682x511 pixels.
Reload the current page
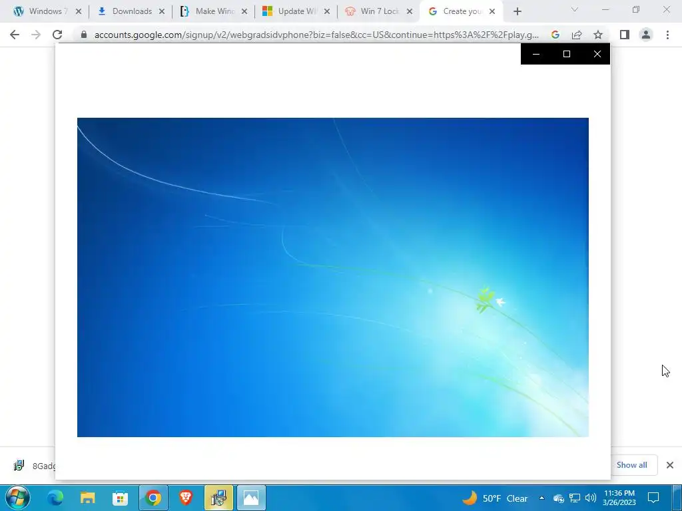point(57,35)
